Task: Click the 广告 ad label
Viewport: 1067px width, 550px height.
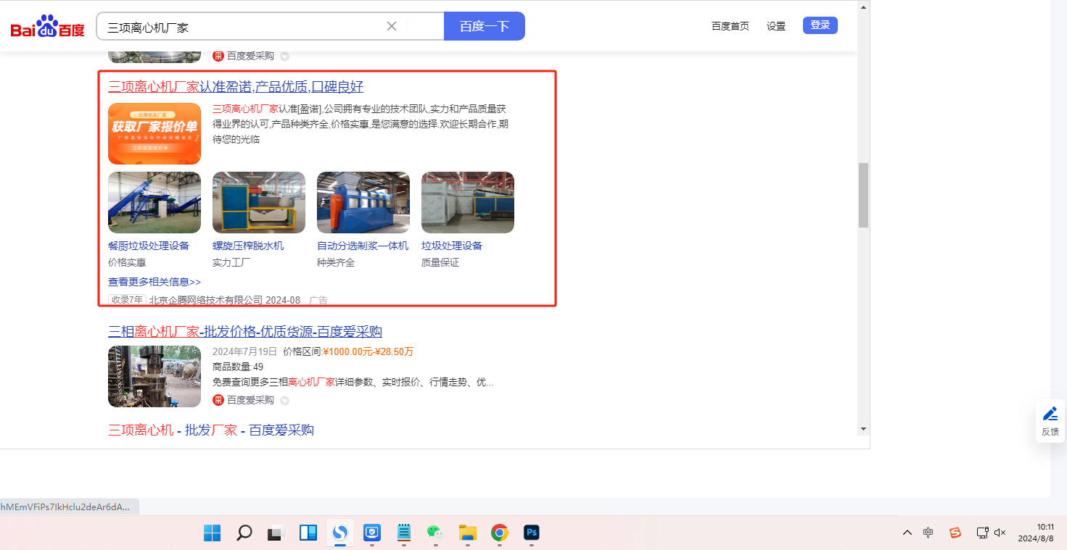Action: click(x=318, y=300)
